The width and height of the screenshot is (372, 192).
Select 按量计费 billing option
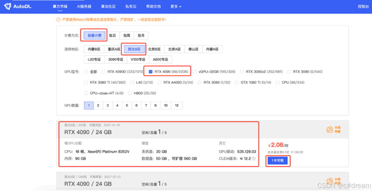94,35
